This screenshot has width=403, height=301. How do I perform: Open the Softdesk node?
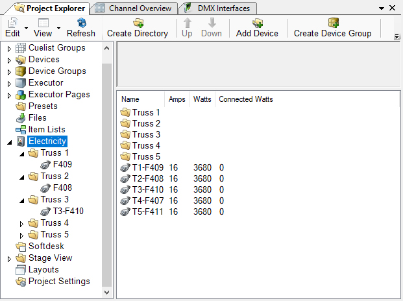point(45,247)
